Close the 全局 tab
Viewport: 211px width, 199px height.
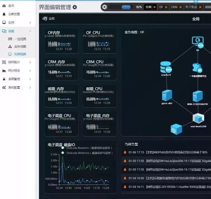pyautogui.click(x=155, y=7)
